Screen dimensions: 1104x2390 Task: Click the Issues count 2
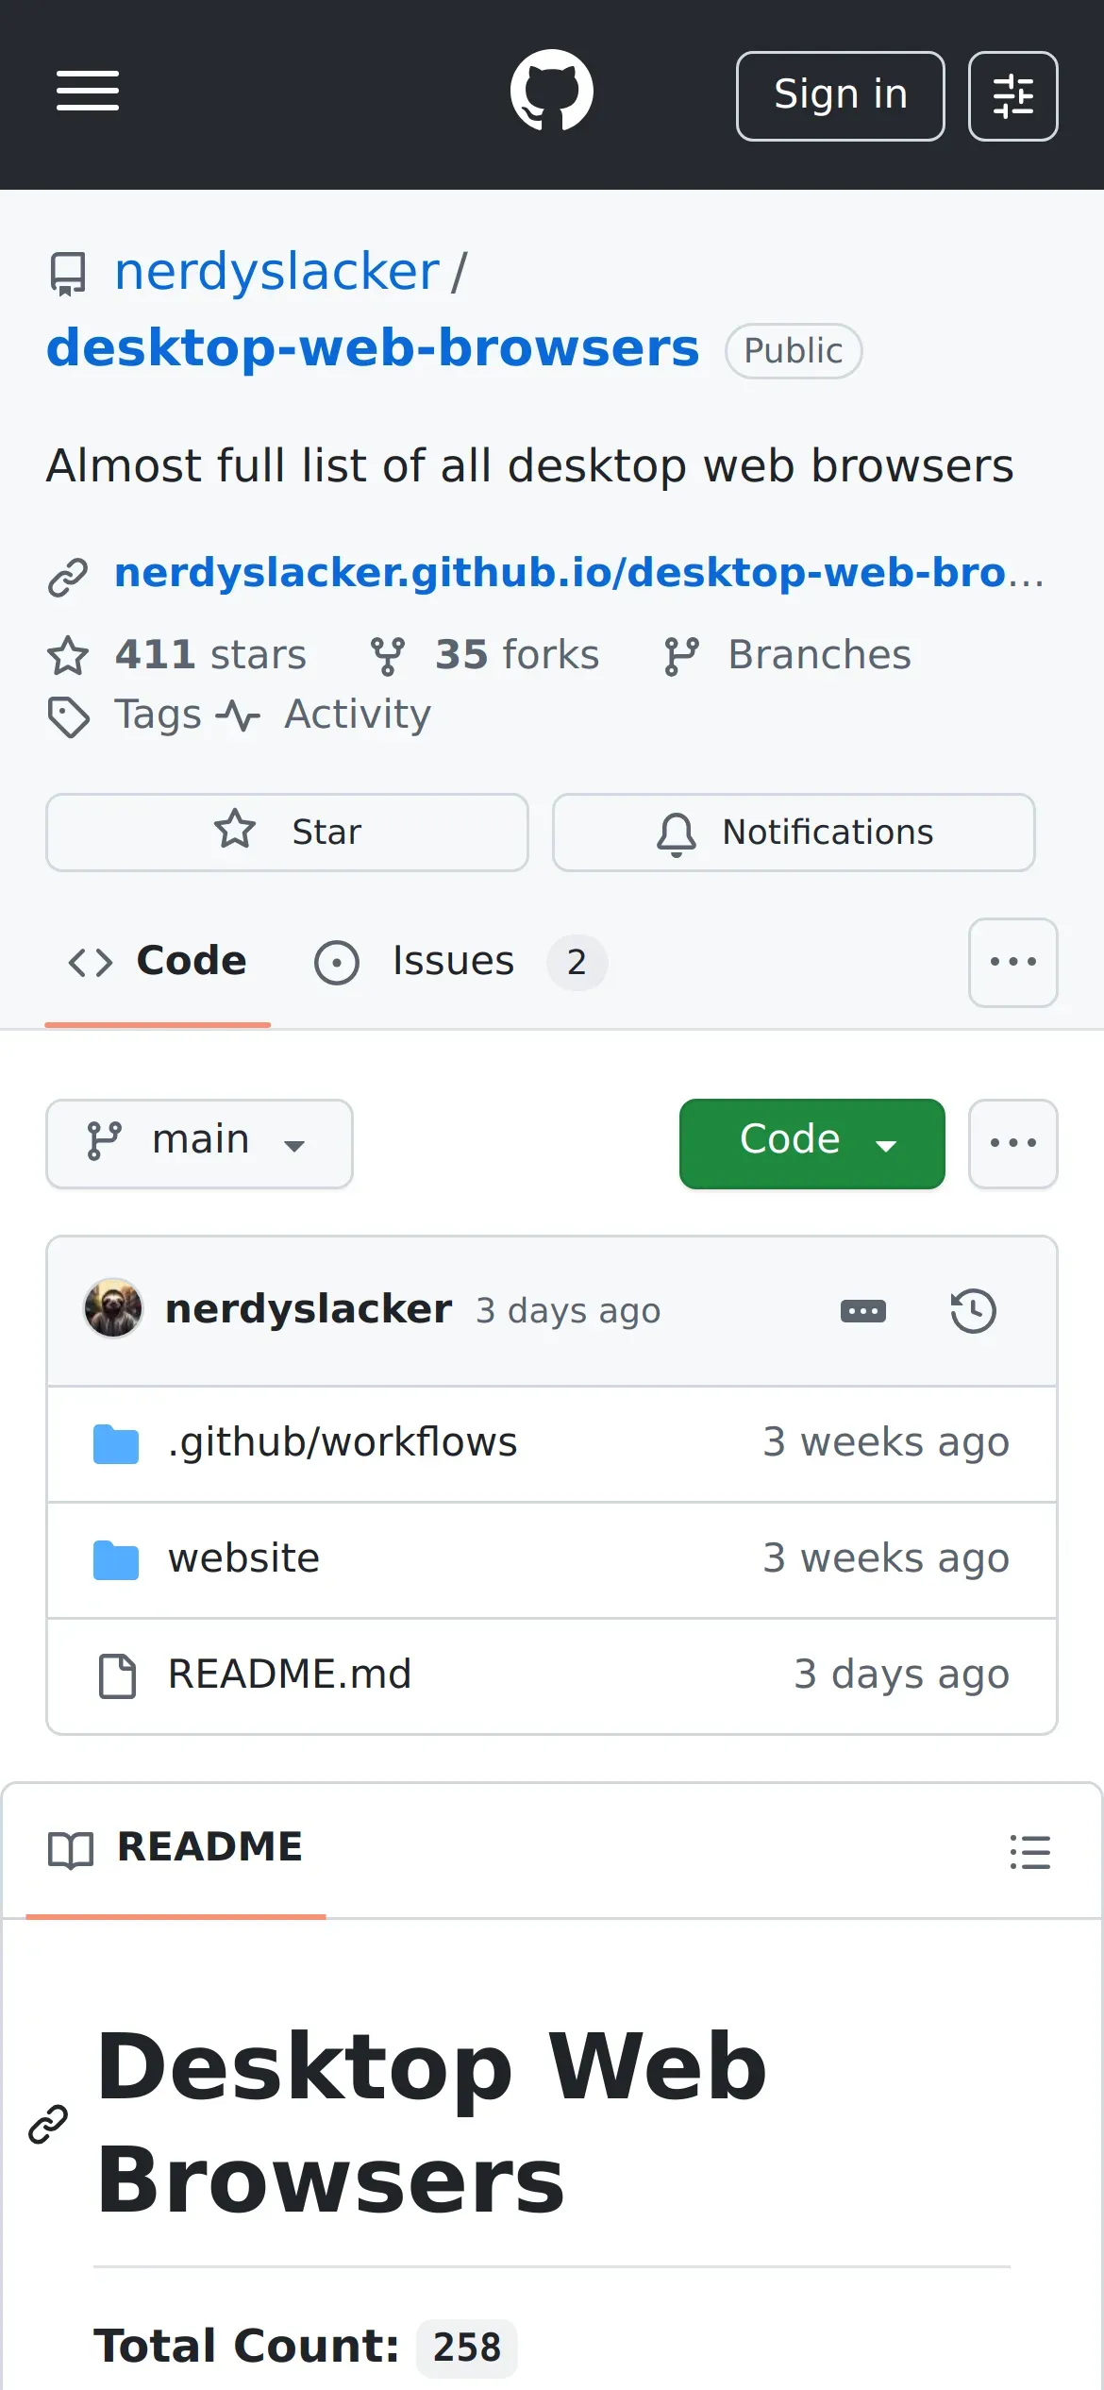coord(577,963)
